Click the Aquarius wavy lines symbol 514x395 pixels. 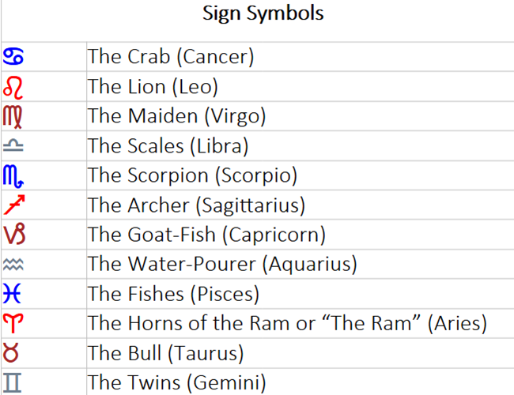[13, 265]
